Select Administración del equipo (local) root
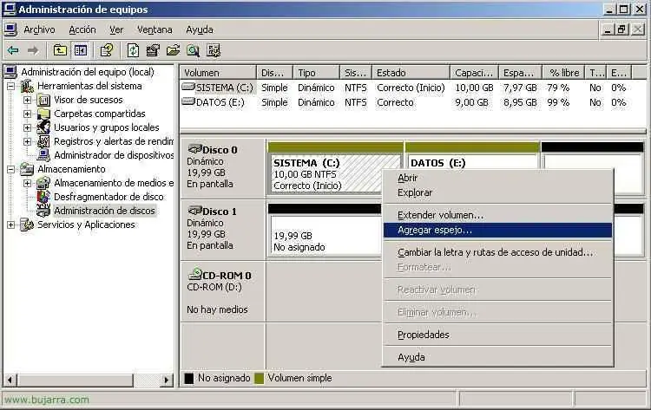651x410 pixels. click(x=88, y=72)
